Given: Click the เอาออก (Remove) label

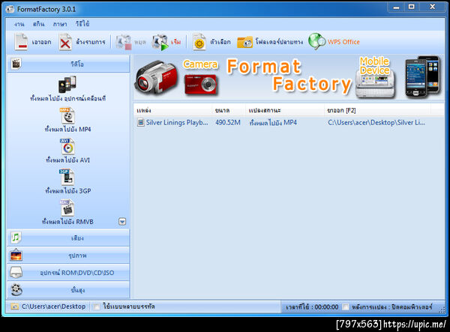Looking at the screenshot, I should [x=41, y=42].
